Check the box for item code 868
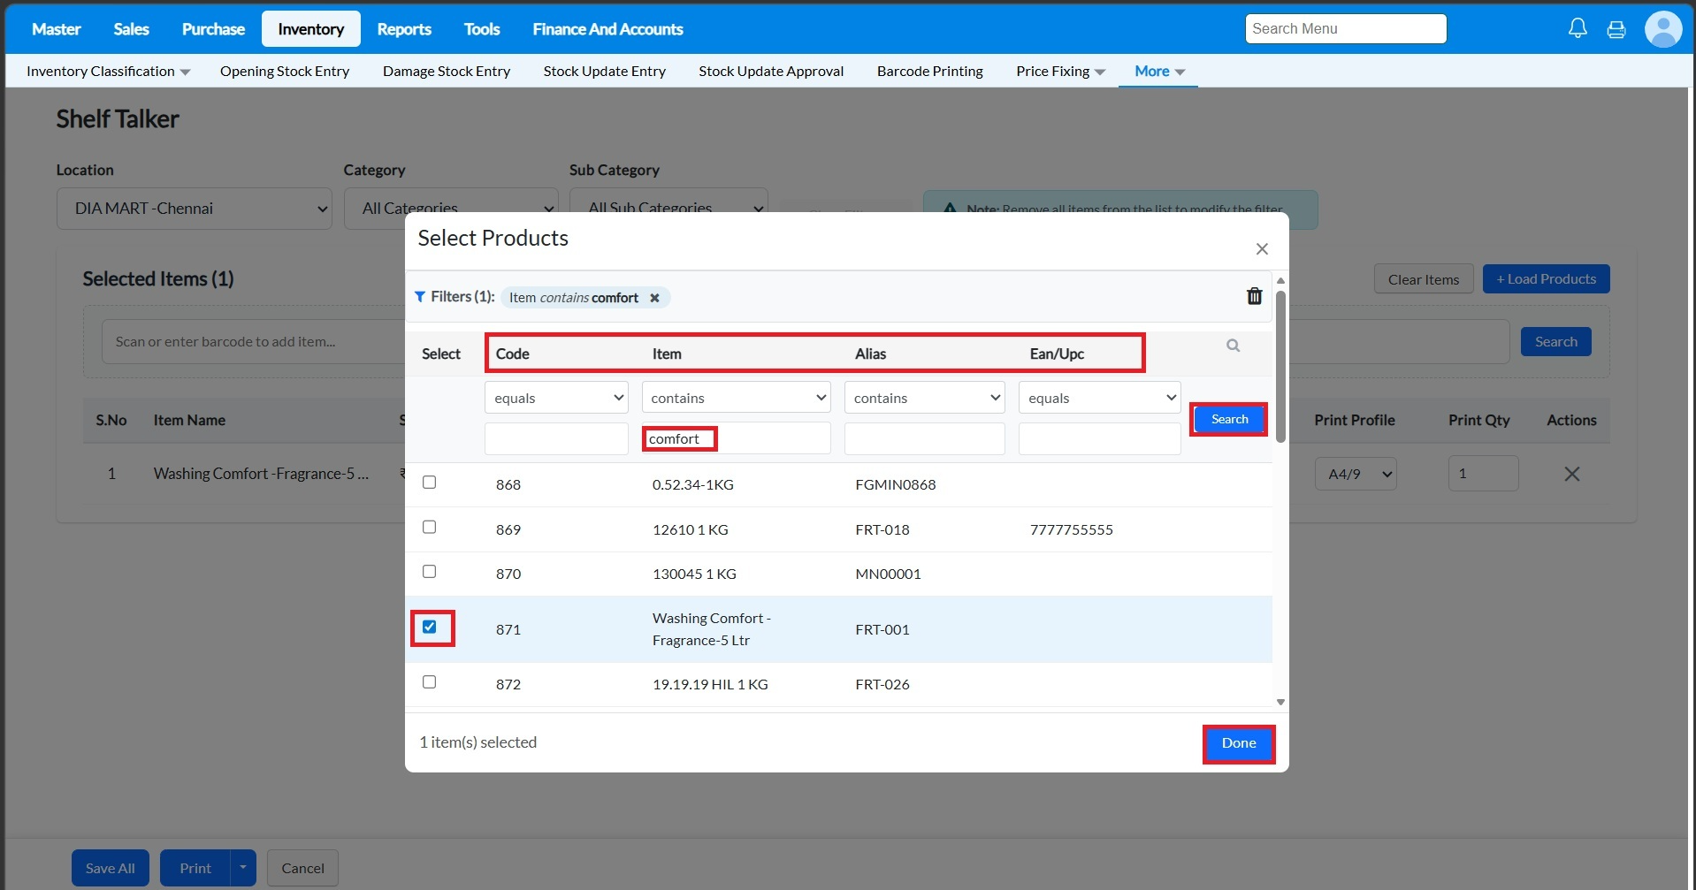Screen dimensions: 1696x890 (430, 483)
